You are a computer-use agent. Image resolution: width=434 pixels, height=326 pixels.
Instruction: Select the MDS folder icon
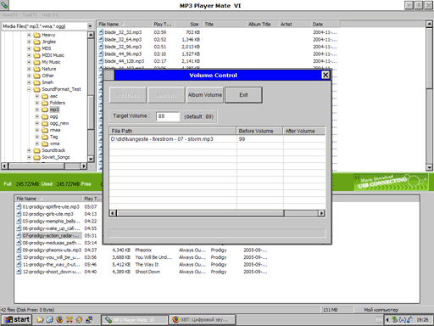click(x=37, y=48)
